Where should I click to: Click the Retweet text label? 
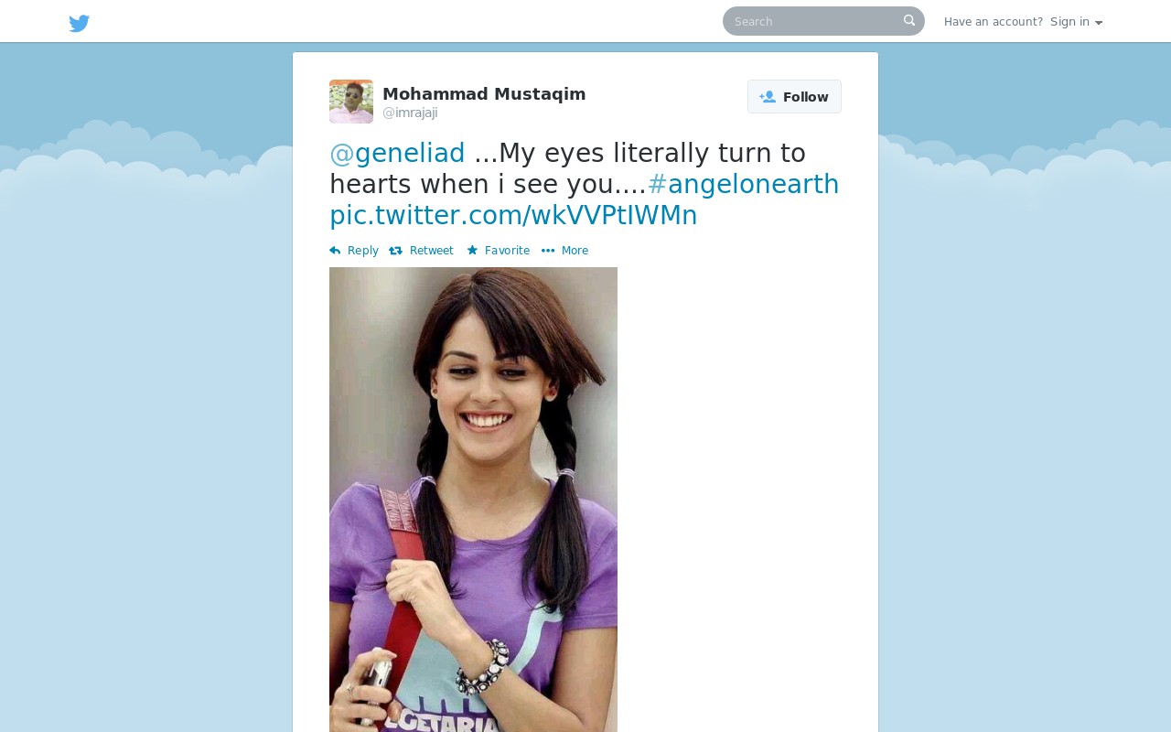432,251
